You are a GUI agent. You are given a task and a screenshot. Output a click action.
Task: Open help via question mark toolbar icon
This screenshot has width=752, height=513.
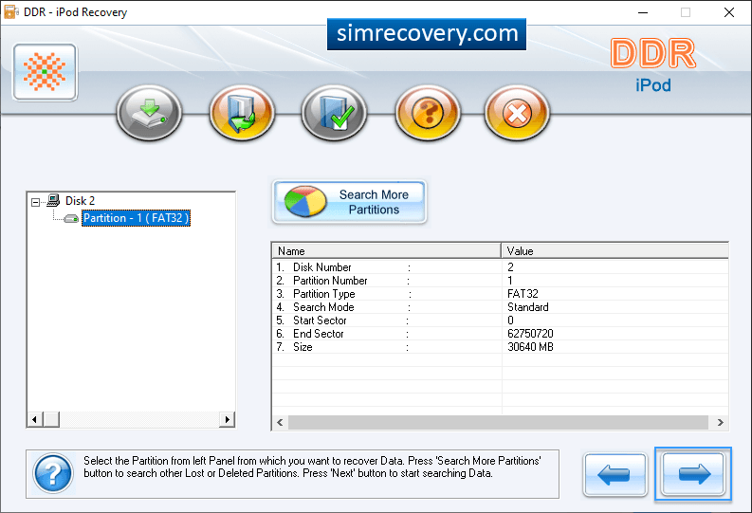coord(428,113)
